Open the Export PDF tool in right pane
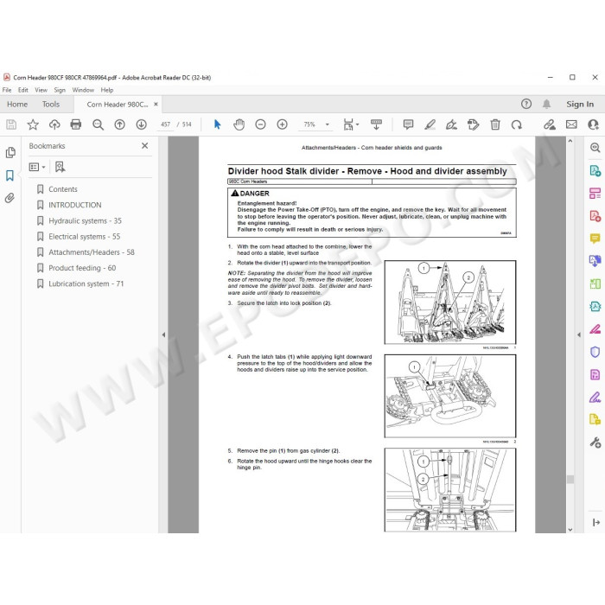 (595, 170)
